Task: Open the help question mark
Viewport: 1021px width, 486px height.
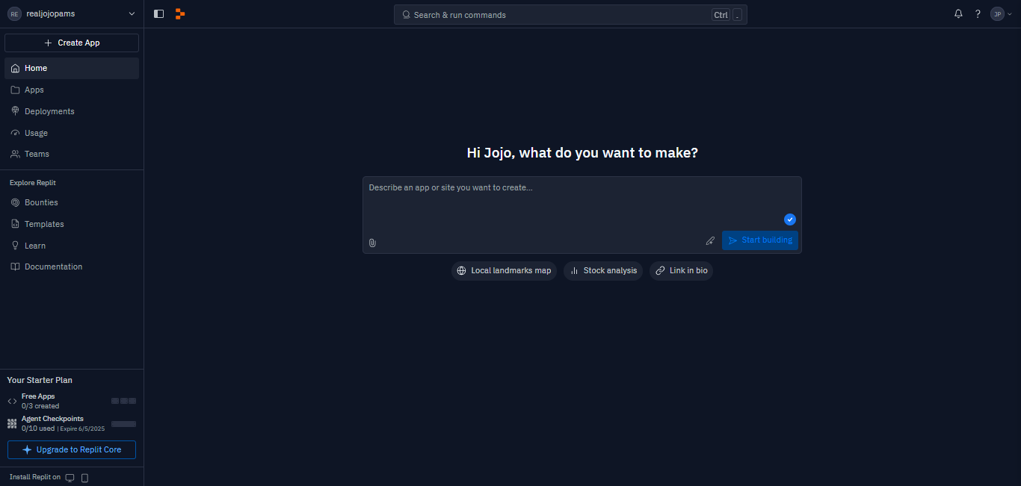Action: (978, 13)
